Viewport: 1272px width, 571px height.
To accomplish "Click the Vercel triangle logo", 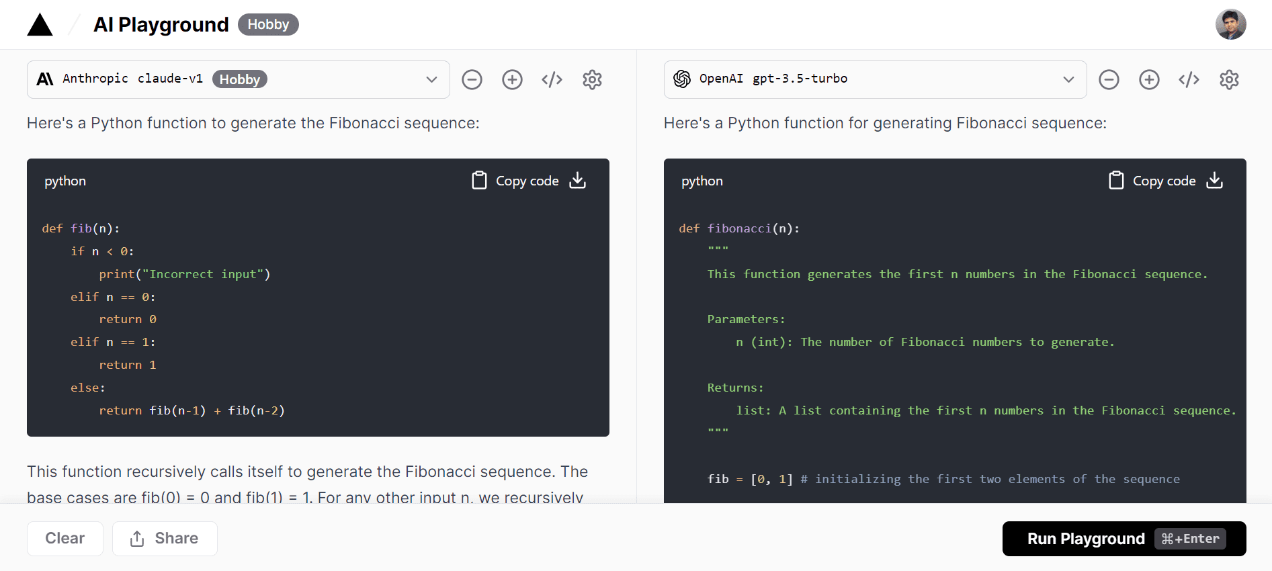I will tap(40, 25).
